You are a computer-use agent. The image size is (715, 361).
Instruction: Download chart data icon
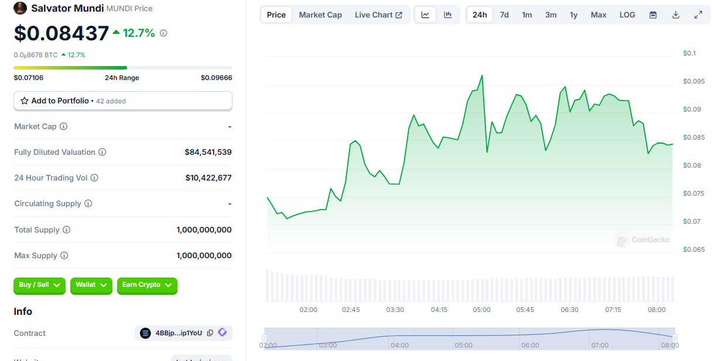pos(675,15)
